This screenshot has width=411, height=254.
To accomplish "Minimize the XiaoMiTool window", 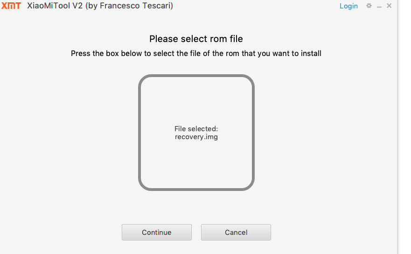I will tap(379, 7).
